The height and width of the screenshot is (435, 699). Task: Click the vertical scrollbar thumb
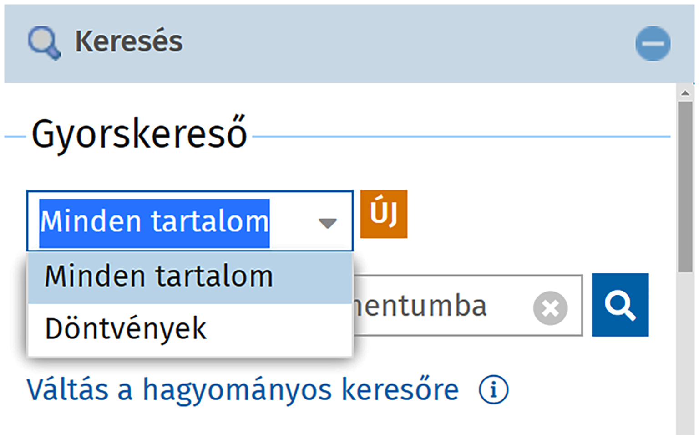685,187
